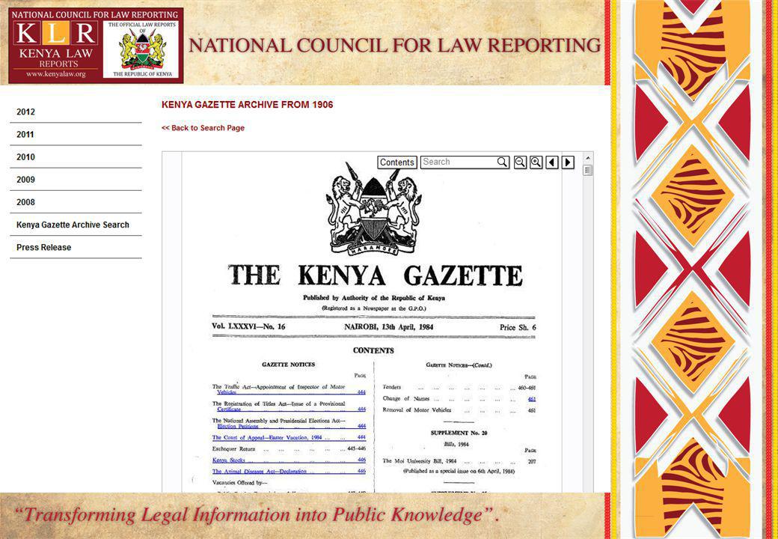Click 'Price Sh. 6' text
The width and height of the screenshot is (778, 539).
point(518,328)
